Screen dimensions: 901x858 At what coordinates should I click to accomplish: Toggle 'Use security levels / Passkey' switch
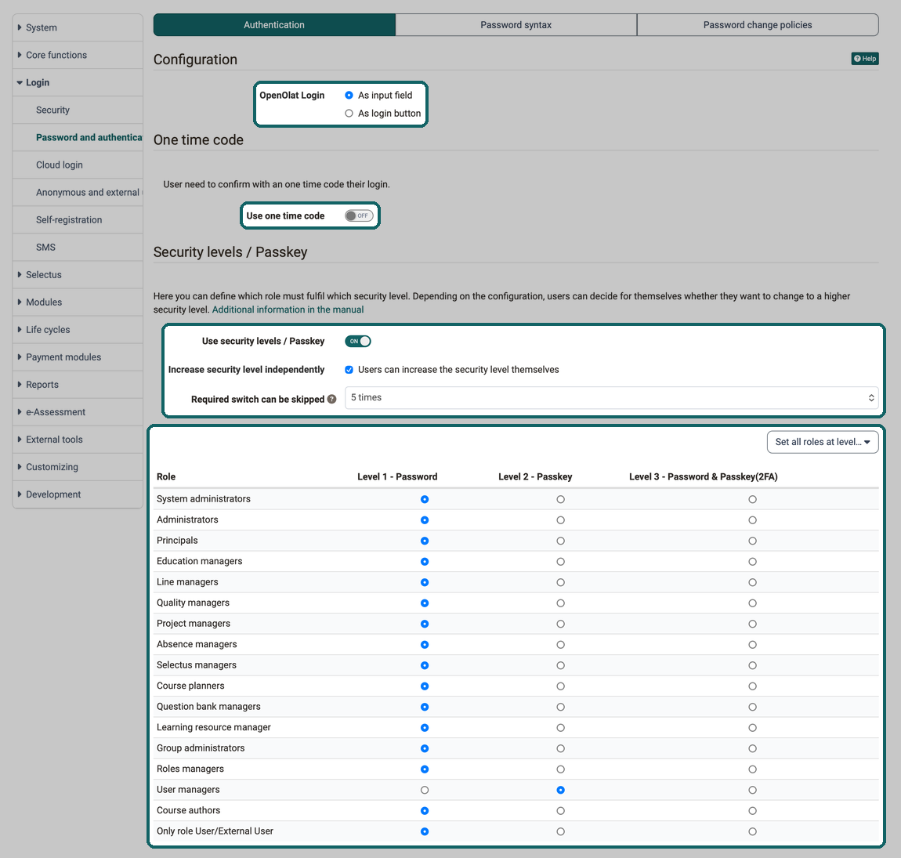[x=358, y=342]
